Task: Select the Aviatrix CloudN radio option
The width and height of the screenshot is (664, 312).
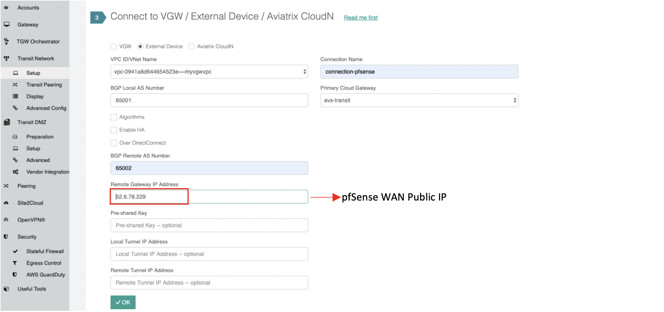Action: pos(191,47)
